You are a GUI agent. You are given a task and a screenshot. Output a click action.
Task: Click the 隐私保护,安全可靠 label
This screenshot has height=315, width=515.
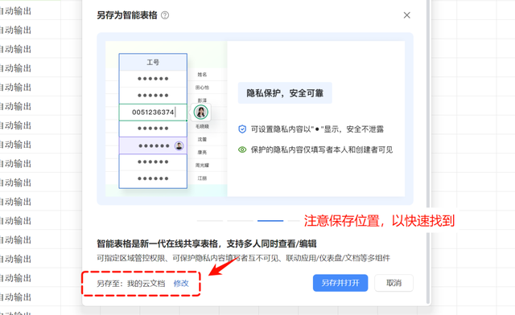(x=285, y=93)
